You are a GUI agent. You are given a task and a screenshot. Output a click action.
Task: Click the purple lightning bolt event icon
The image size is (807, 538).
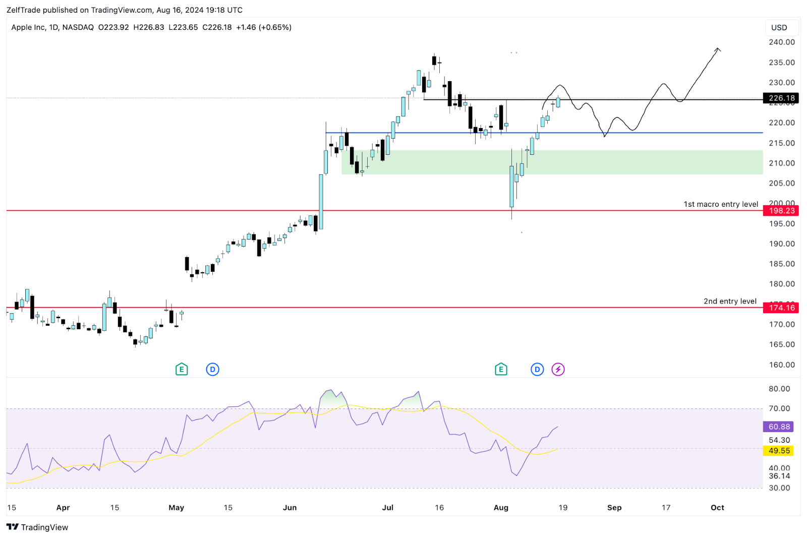[x=558, y=369]
